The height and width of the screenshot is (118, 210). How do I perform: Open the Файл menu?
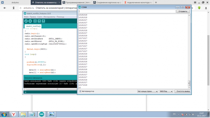click(26, 17)
